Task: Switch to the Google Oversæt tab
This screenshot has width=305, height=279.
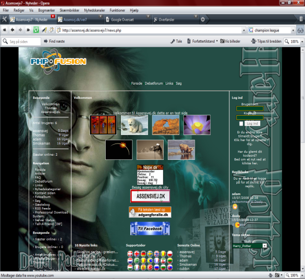Action: pos(128,19)
